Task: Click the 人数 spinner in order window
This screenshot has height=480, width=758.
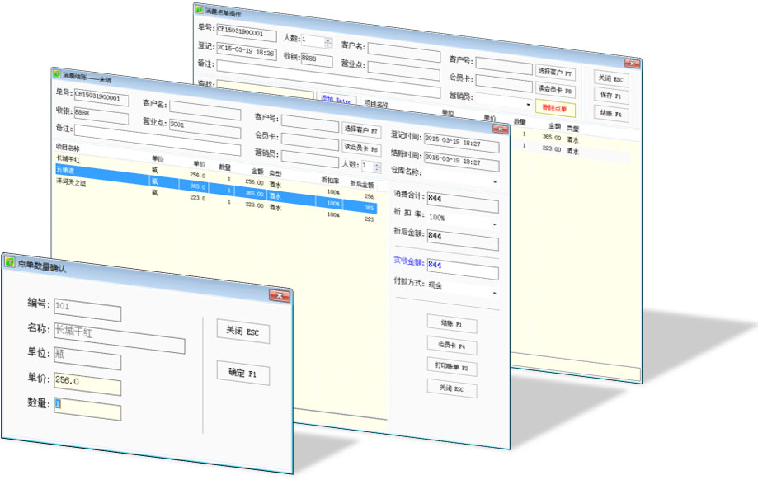Action: coord(327,40)
